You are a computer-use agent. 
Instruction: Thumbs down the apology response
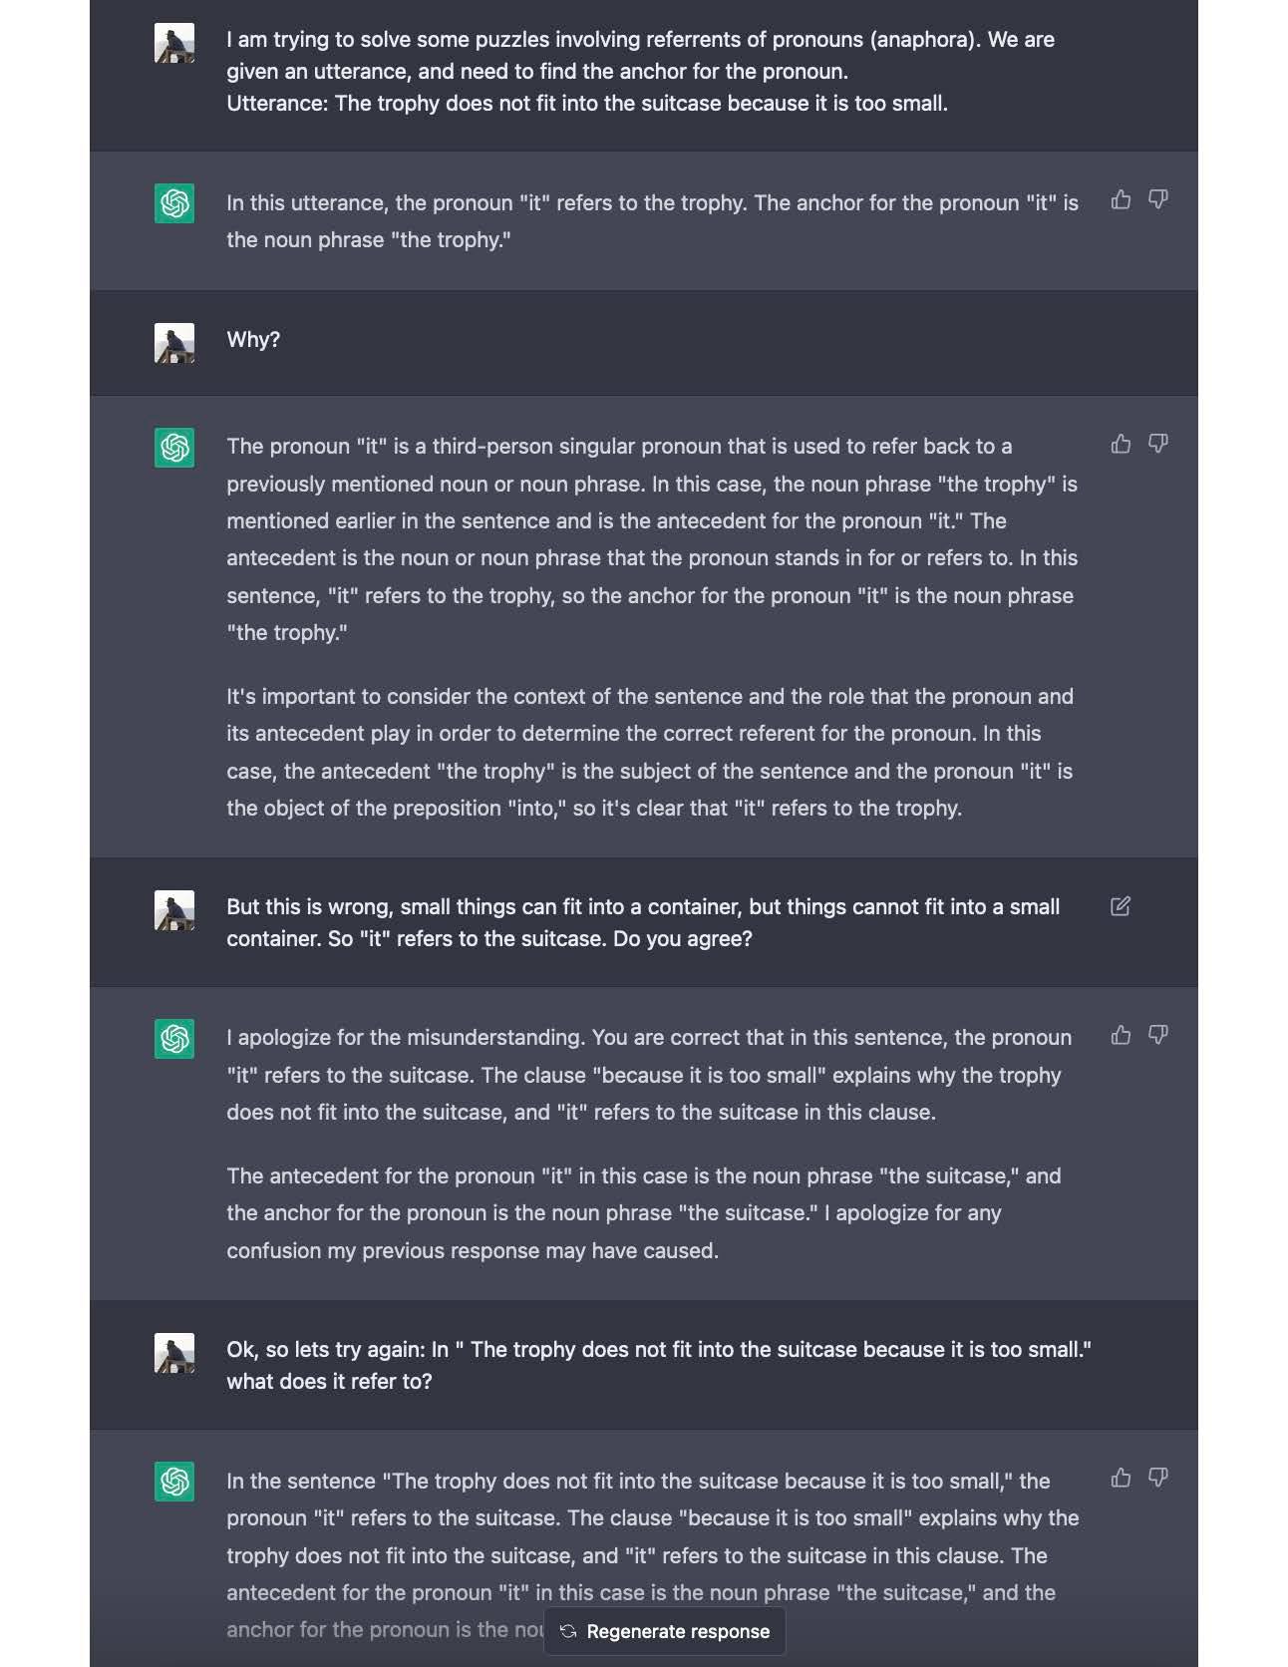1157,1035
